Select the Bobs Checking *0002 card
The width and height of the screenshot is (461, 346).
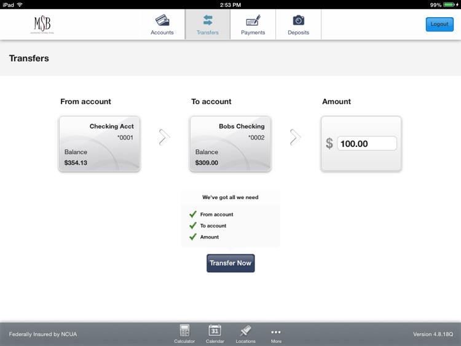tap(230, 143)
